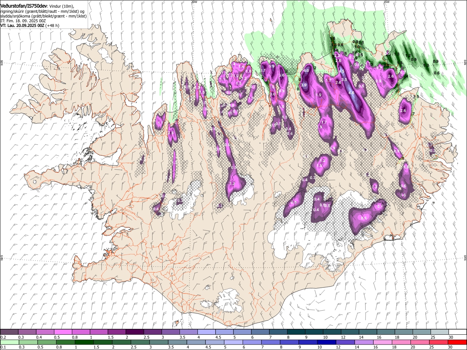The width and height of the screenshot is (467, 350).
Task: Click the snow legend swatch between 0.2 and 0.3
Action: point(9,332)
